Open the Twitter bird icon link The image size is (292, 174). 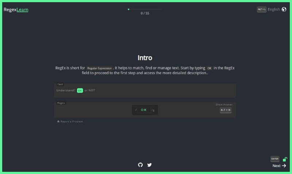[x=149, y=165]
